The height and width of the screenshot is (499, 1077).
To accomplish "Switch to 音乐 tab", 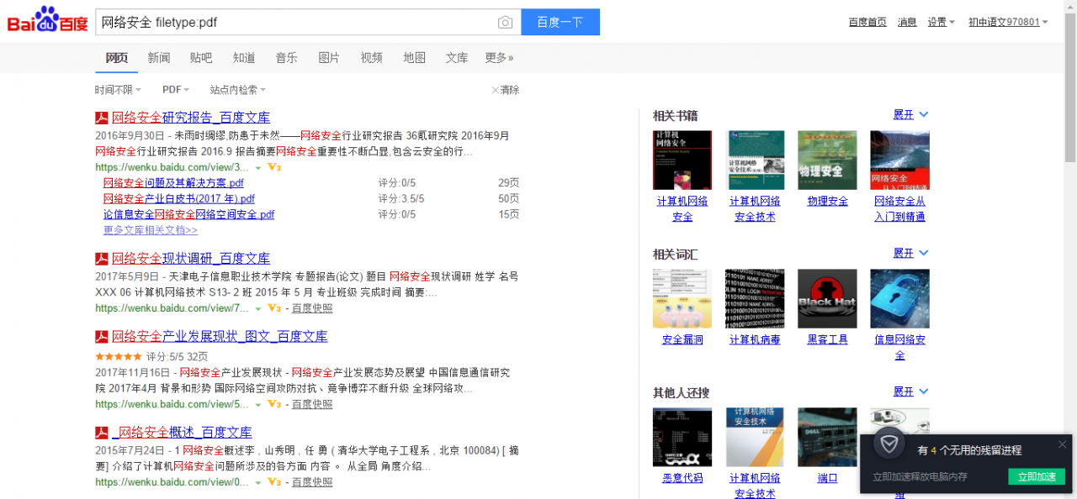I will tap(286, 58).
